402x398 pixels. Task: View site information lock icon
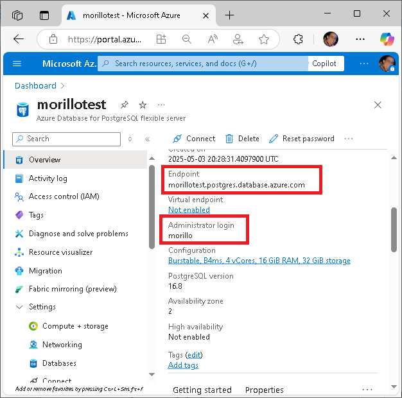click(53, 39)
